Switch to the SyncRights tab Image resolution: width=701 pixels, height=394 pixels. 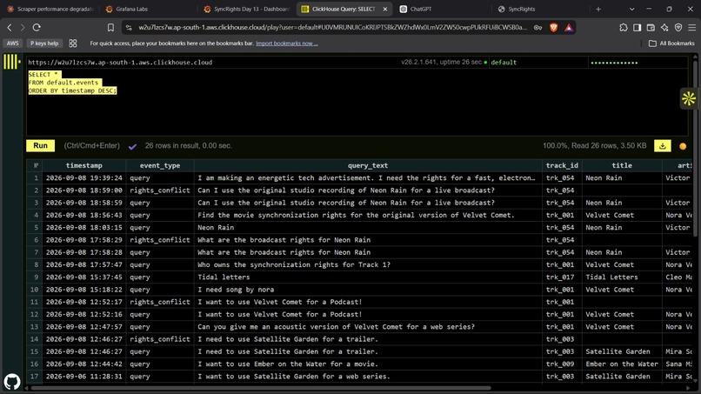[x=538, y=9]
